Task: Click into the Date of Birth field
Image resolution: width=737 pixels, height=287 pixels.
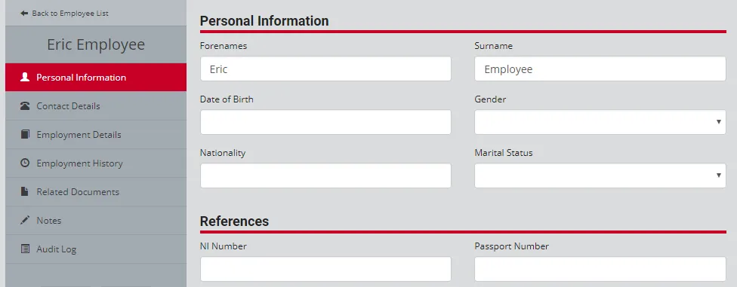Action: (325, 122)
